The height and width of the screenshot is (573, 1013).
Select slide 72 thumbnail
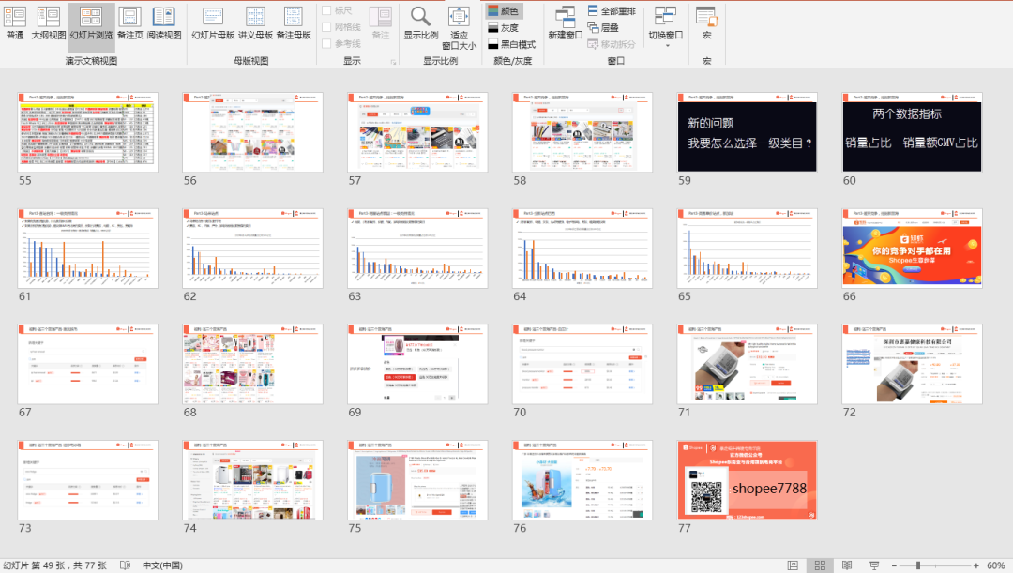pos(913,365)
